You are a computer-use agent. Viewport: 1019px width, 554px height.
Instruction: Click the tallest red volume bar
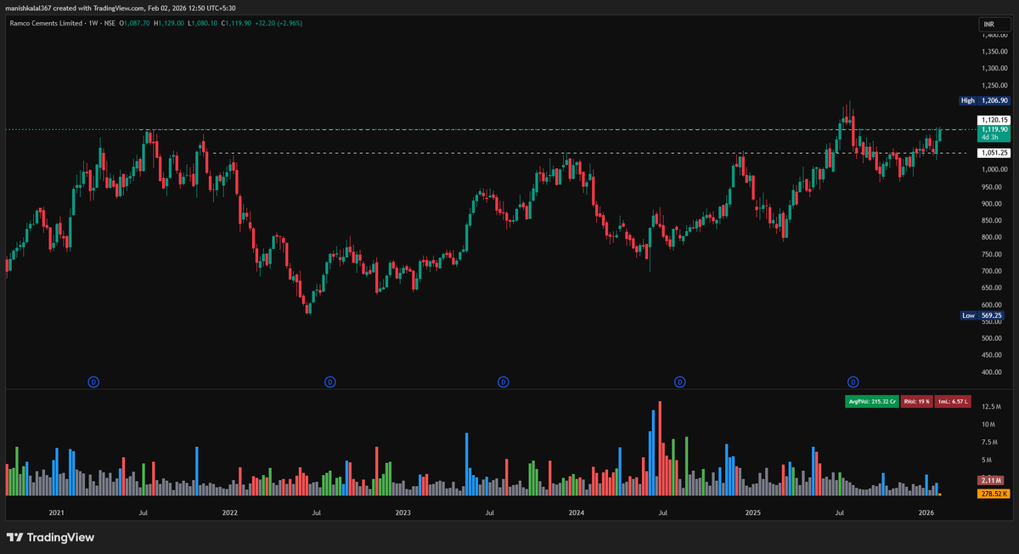click(660, 448)
